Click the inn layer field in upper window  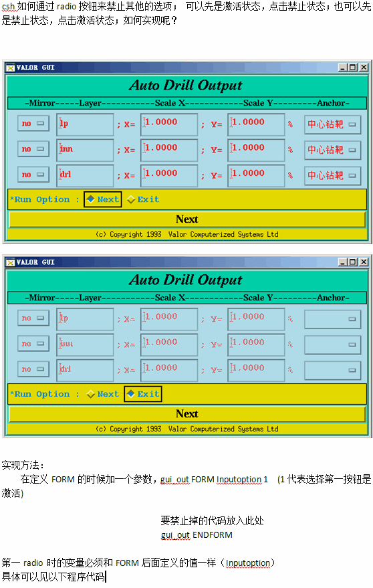click(85, 150)
